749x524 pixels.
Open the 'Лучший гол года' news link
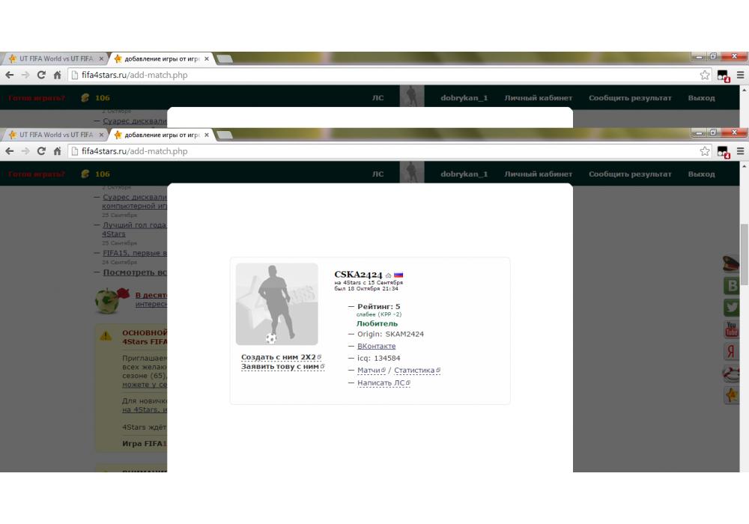pos(134,225)
